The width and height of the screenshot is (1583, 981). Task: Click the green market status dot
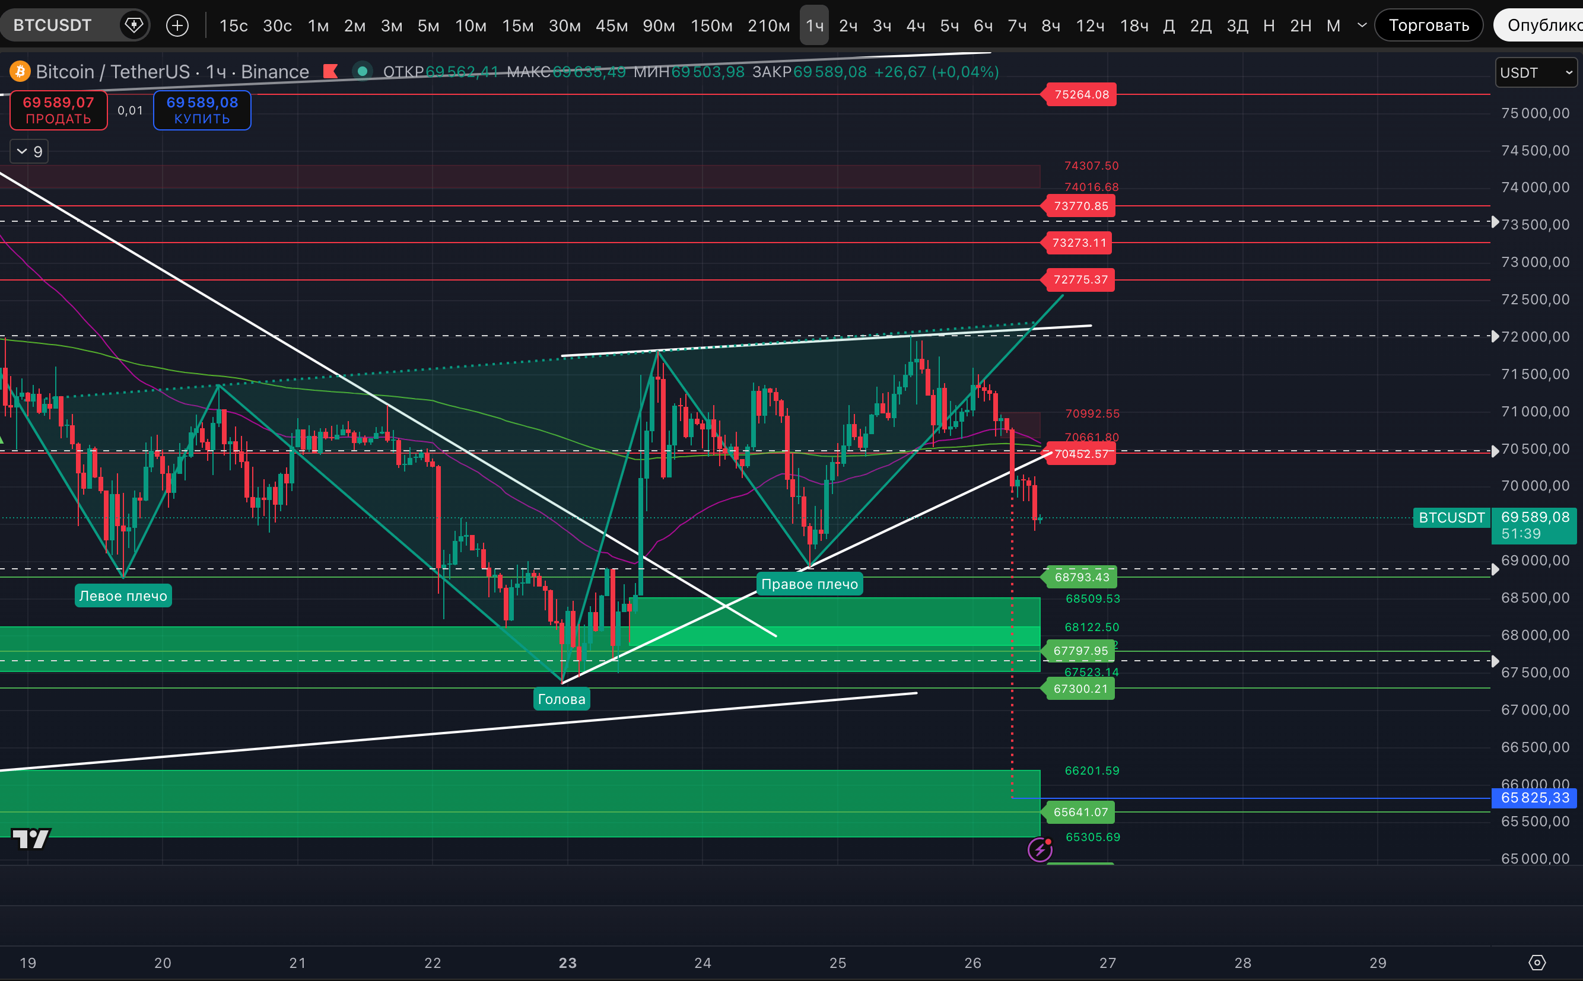coord(363,71)
